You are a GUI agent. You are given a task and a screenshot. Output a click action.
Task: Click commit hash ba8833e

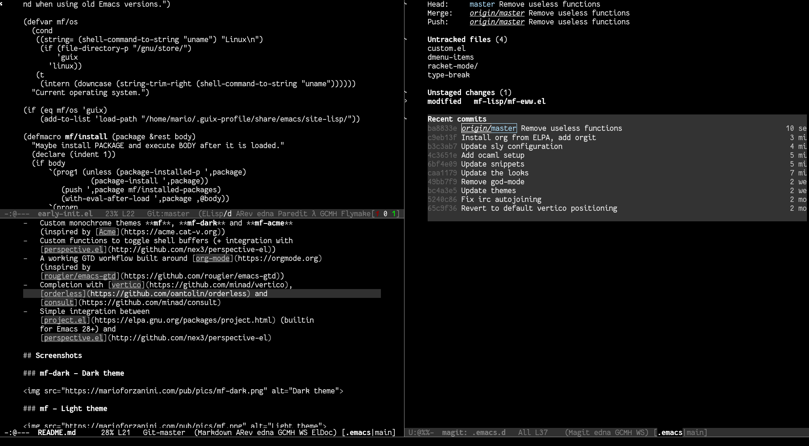(x=442, y=128)
